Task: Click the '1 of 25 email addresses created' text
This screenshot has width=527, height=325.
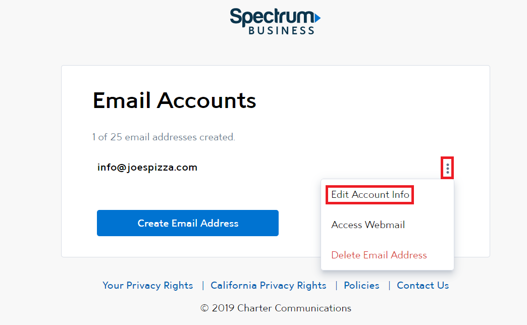Action: pos(164,137)
